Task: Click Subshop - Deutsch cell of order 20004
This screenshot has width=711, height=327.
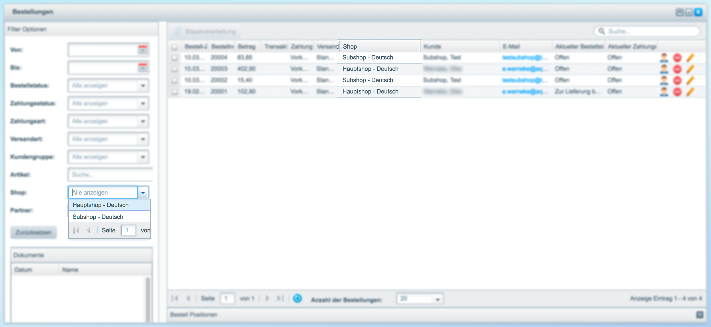Action: click(380, 58)
